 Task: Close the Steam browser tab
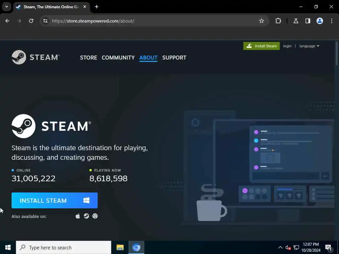click(x=85, y=7)
